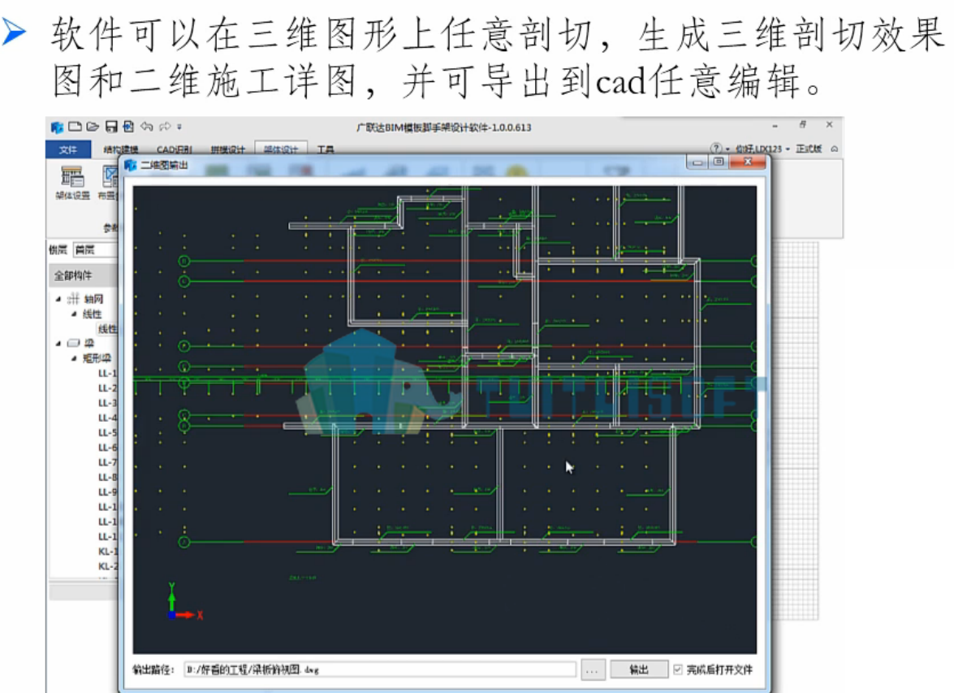Open the 文件 menu tab
The image size is (954, 693).
click(x=68, y=149)
